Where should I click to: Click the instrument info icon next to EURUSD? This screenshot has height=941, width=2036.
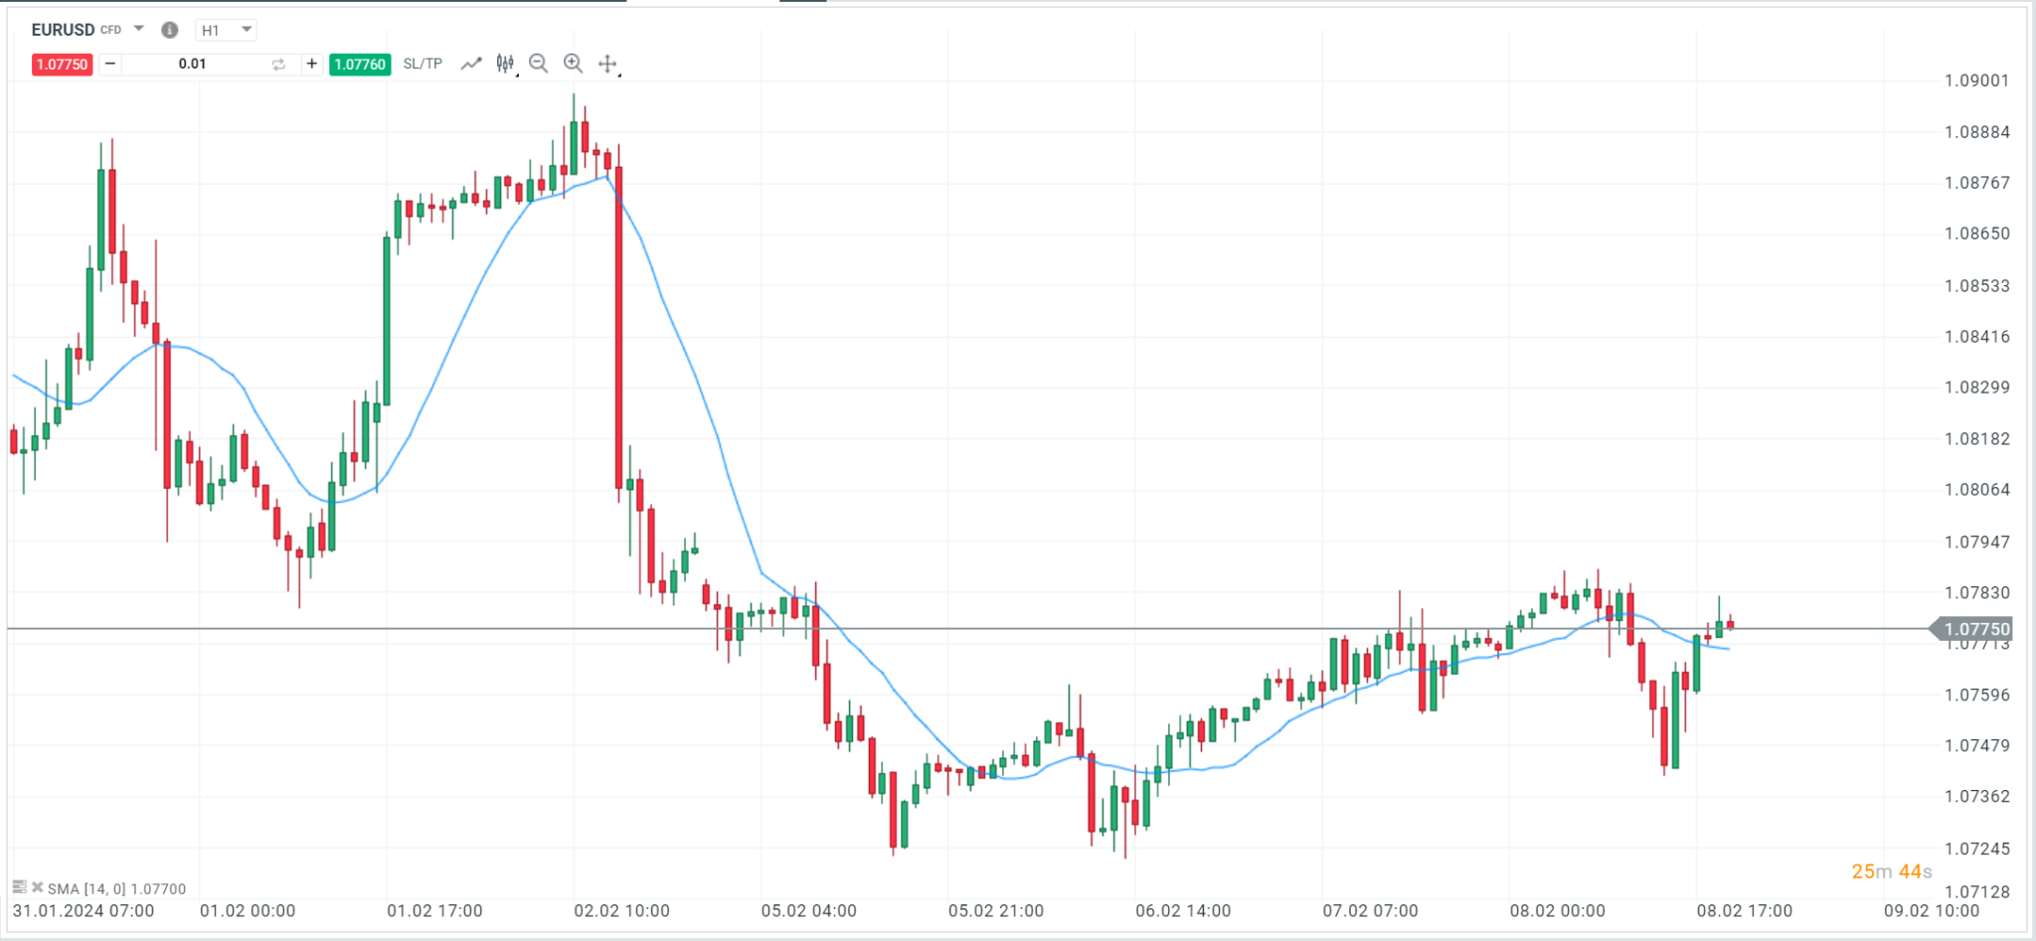169,30
